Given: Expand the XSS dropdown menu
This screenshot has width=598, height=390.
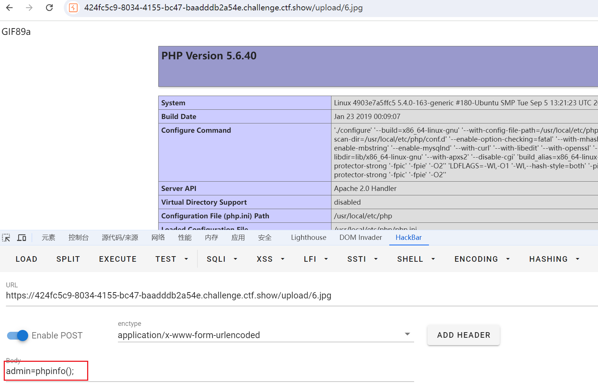Looking at the screenshot, I should [270, 259].
